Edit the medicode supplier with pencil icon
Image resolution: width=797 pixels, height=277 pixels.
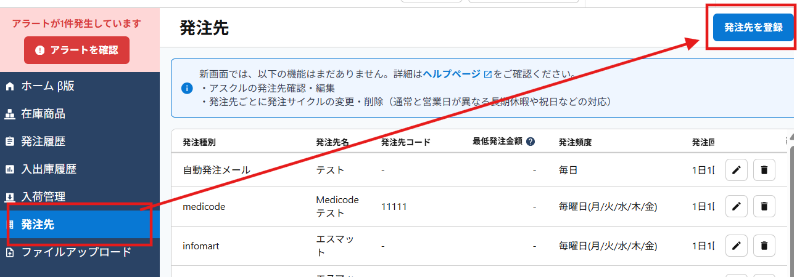coord(736,207)
